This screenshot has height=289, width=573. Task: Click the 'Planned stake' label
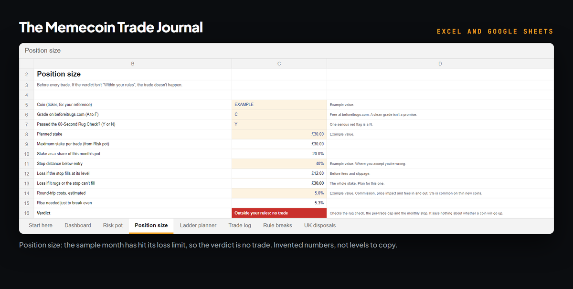coord(49,134)
